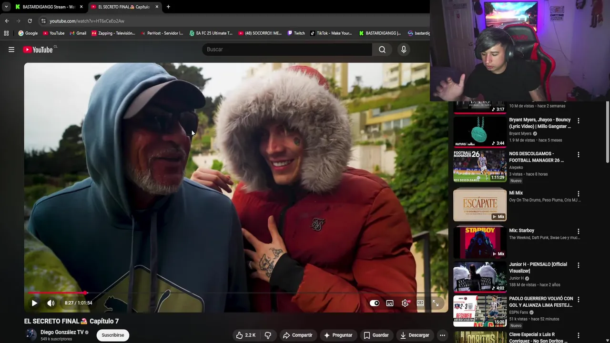Start voice search with microphone icon
The height and width of the screenshot is (343, 610).
pos(404,50)
